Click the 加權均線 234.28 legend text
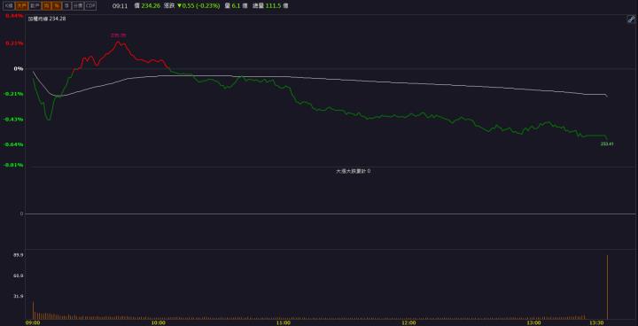The width and height of the screenshot is (638, 326). point(47,19)
